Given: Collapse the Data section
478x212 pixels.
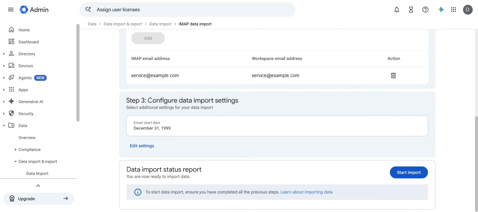Looking at the screenshot, I should point(4,126).
